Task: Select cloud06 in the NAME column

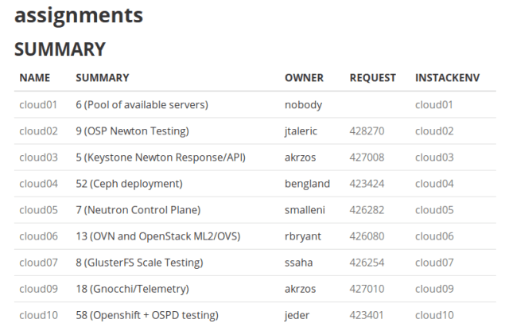Action: (x=38, y=236)
